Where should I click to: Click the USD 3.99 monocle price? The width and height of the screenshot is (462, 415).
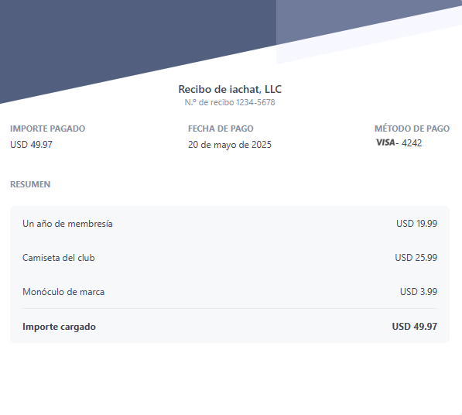(x=419, y=292)
